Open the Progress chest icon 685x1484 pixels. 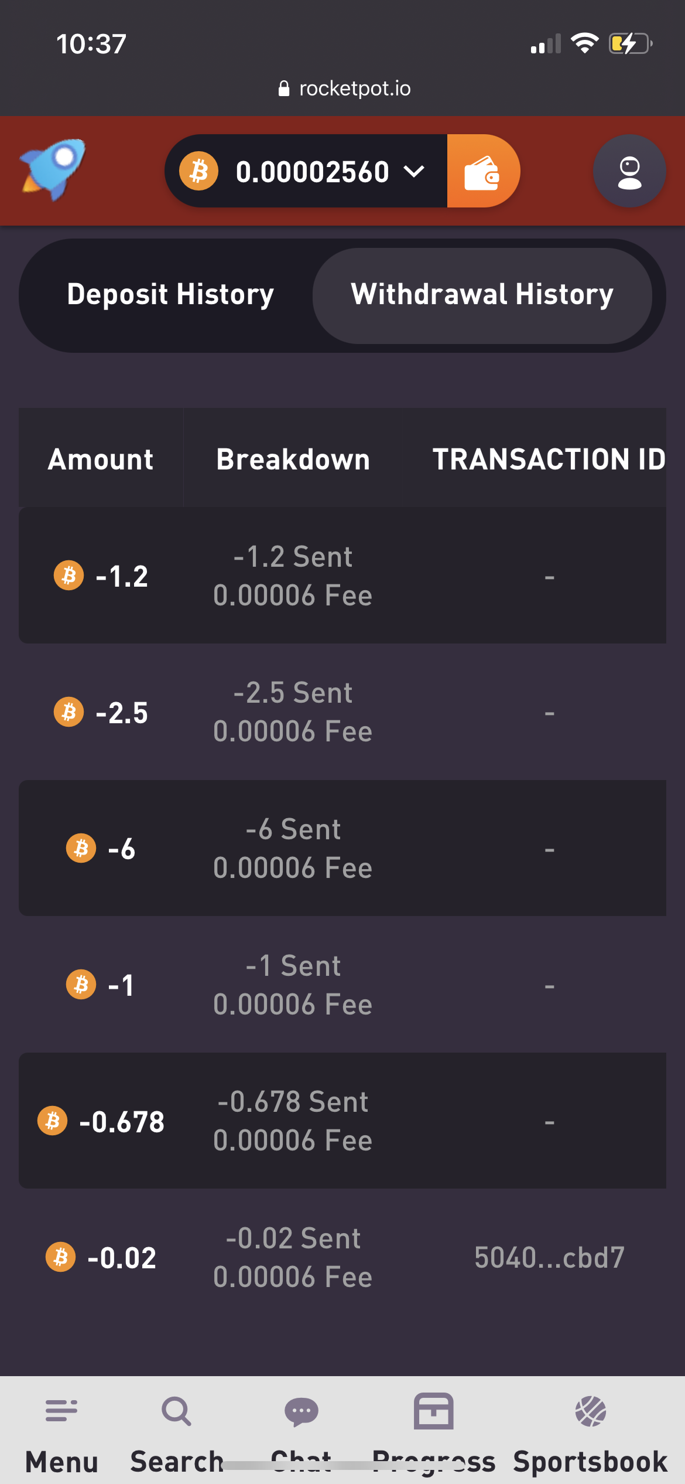[x=433, y=1411]
